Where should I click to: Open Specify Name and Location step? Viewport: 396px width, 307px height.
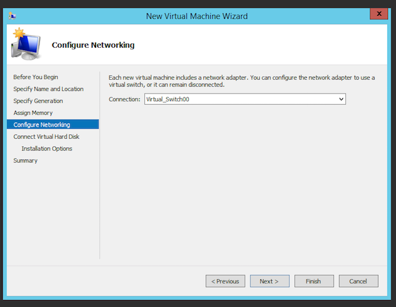point(48,89)
